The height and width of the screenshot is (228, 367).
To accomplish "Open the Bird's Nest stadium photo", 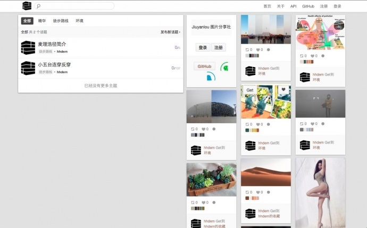I will click(211, 107).
